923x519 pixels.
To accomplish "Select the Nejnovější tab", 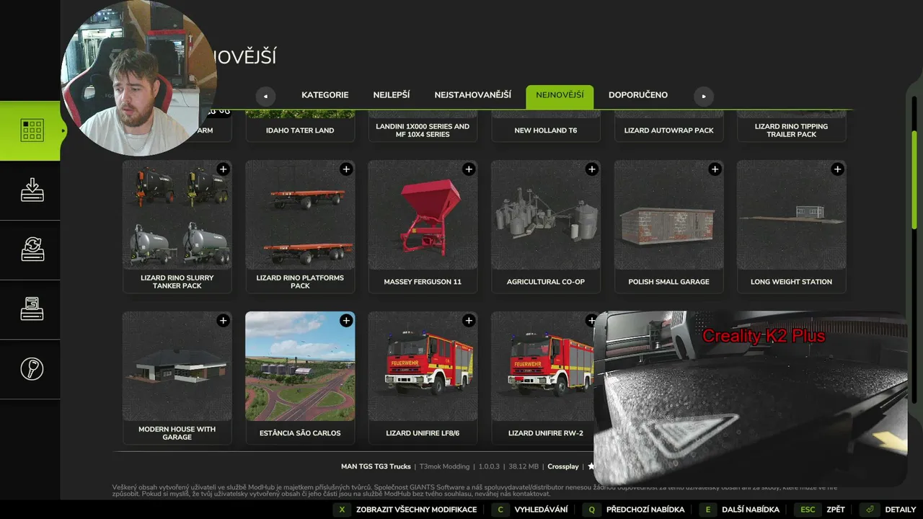I will coord(560,96).
